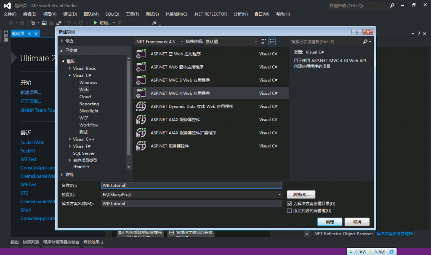Click the search templates magnifier icon
This screenshot has height=255, width=431.
pos(365,42)
